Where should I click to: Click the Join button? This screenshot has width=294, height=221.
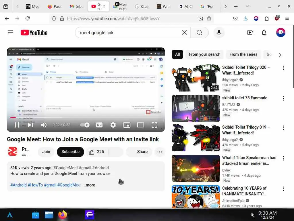point(46,152)
